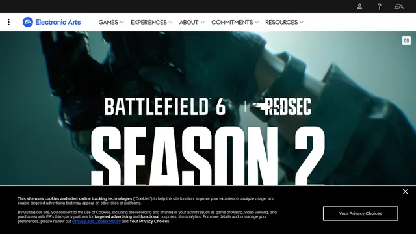The image size is (416, 234).
Task: Click the EA logo in top bar
Action: (x=399, y=6)
